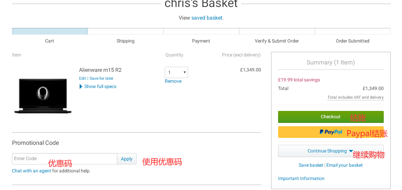
Task: Click Save basket link
Action: (311, 165)
